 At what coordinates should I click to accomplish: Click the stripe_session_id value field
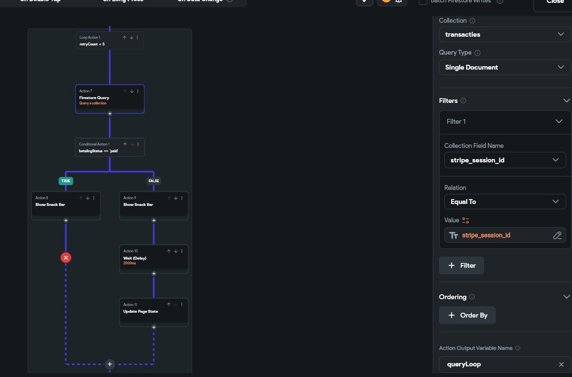pyautogui.click(x=505, y=235)
